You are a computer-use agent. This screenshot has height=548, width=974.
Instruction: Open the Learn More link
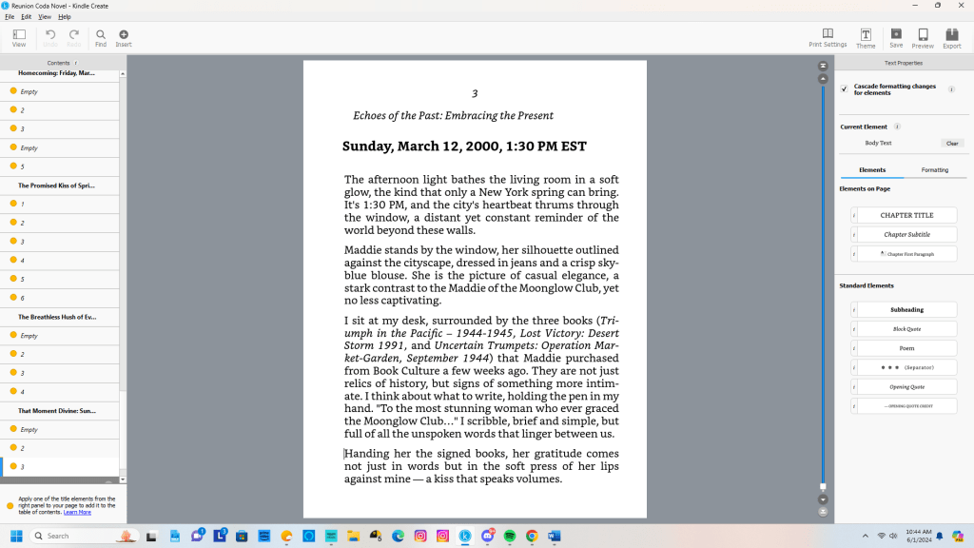[x=77, y=512]
